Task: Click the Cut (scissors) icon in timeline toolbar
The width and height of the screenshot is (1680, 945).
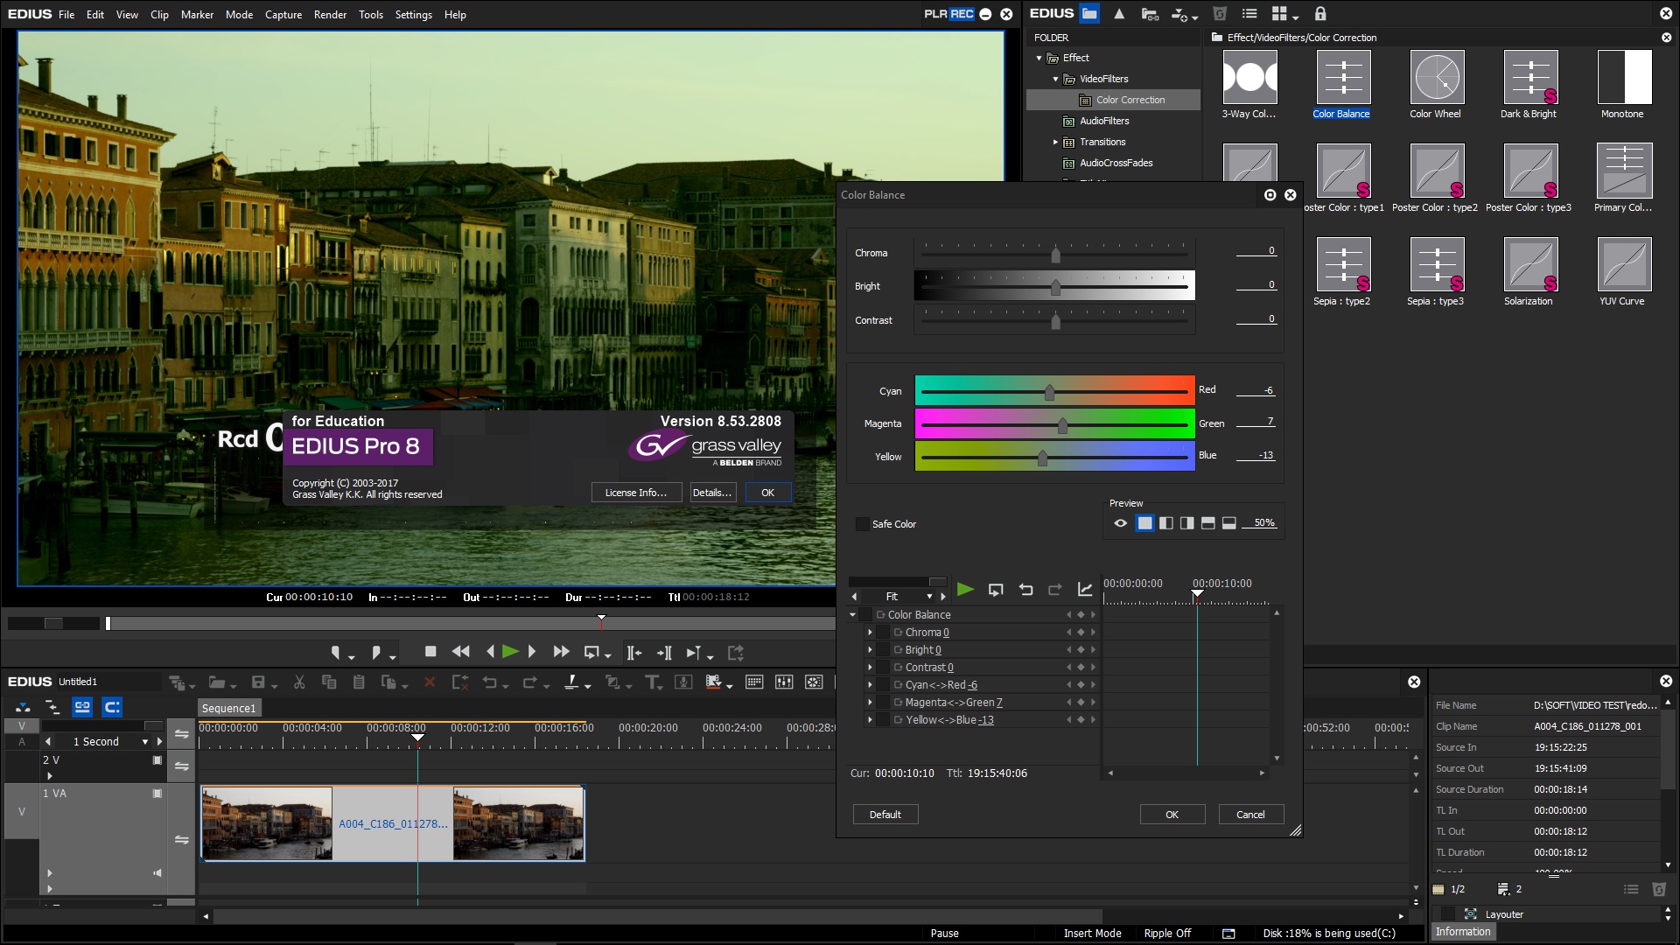Action: point(299,682)
